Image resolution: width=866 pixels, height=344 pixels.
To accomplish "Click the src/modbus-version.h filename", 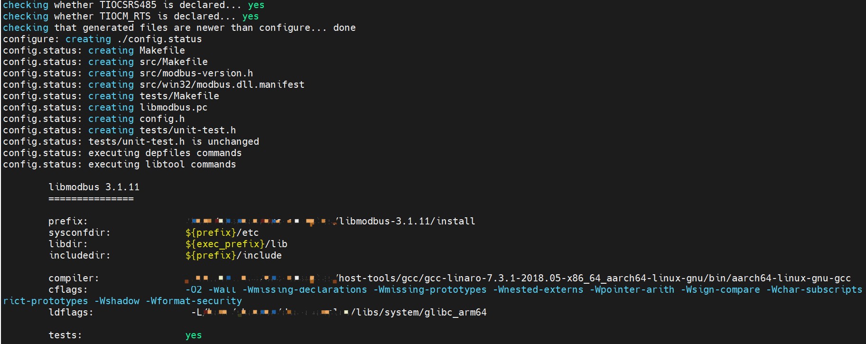I will (x=196, y=73).
